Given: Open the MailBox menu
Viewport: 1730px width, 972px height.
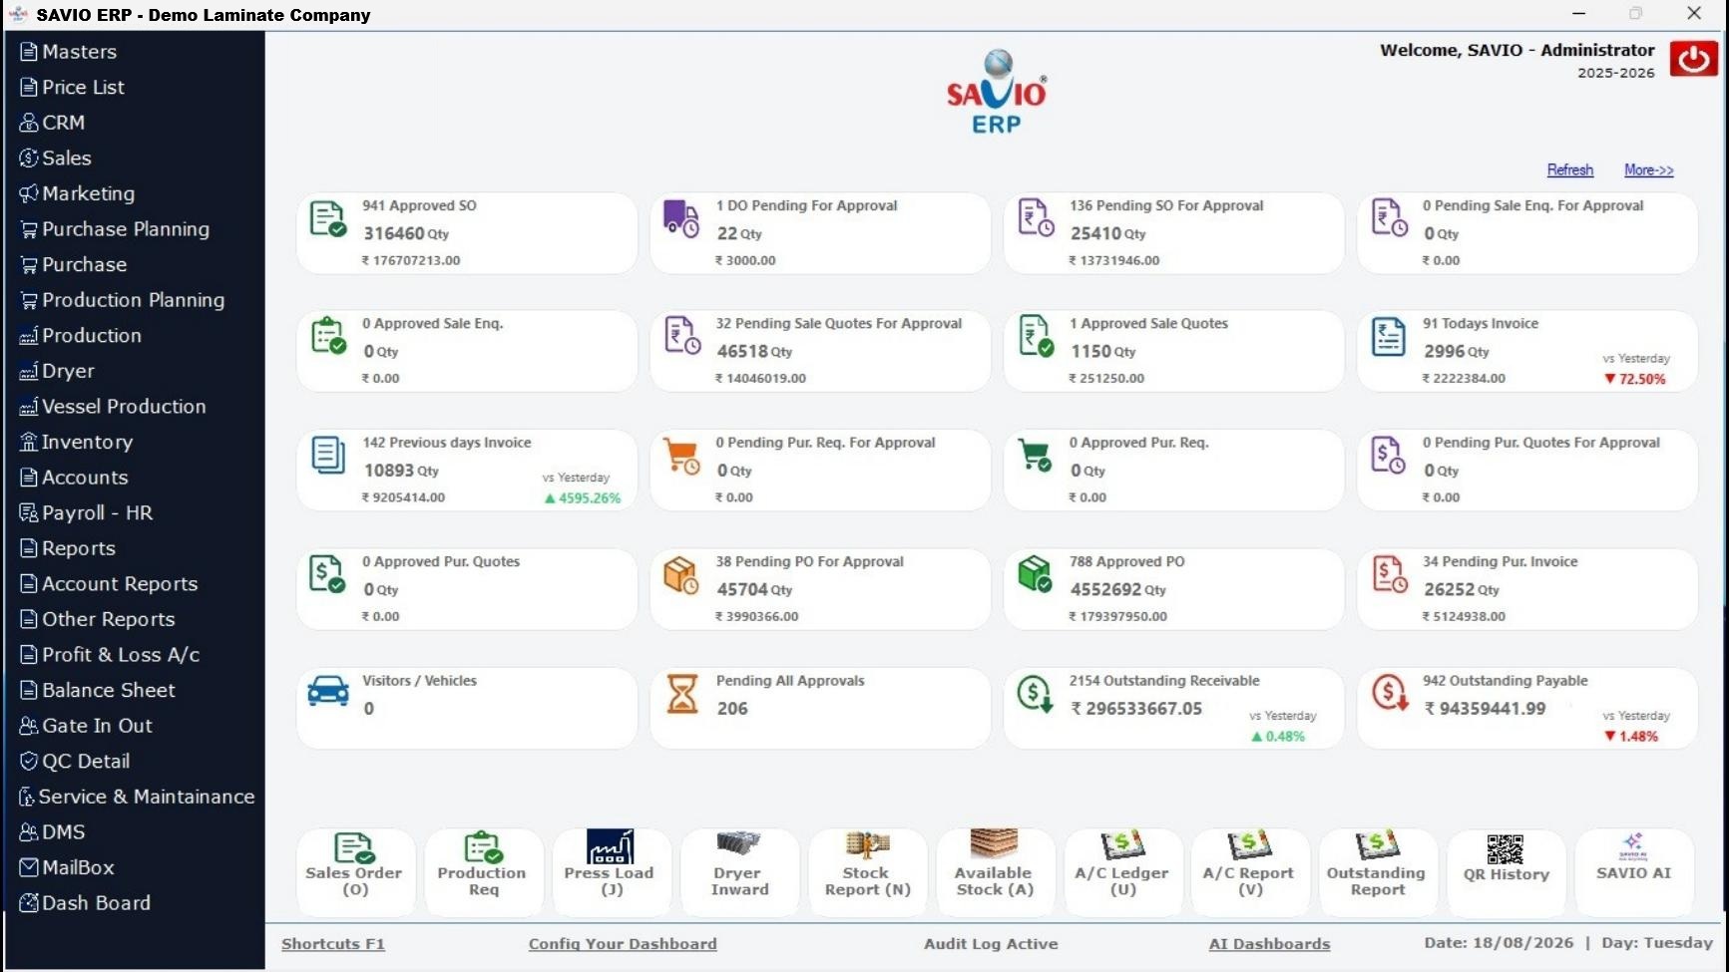Looking at the screenshot, I should coord(67,867).
